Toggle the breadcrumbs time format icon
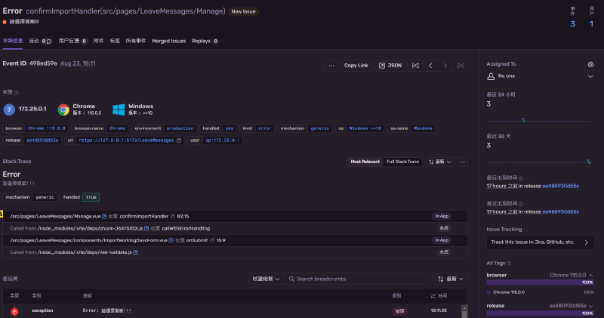The width and height of the screenshot is (604, 318). click(x=433, y=295)
